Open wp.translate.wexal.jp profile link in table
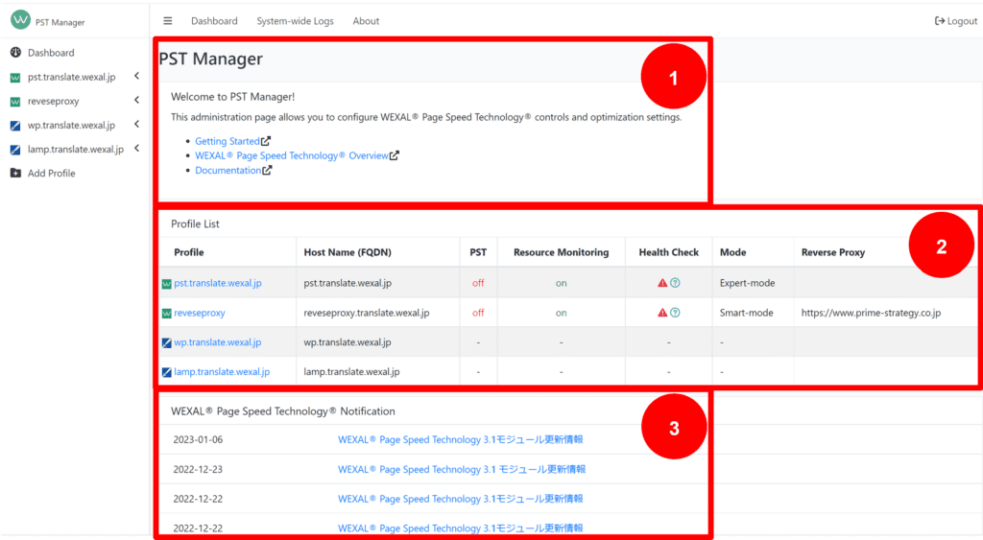The width and height of the screenshot is (983, 540). click(x=218, y=342)
